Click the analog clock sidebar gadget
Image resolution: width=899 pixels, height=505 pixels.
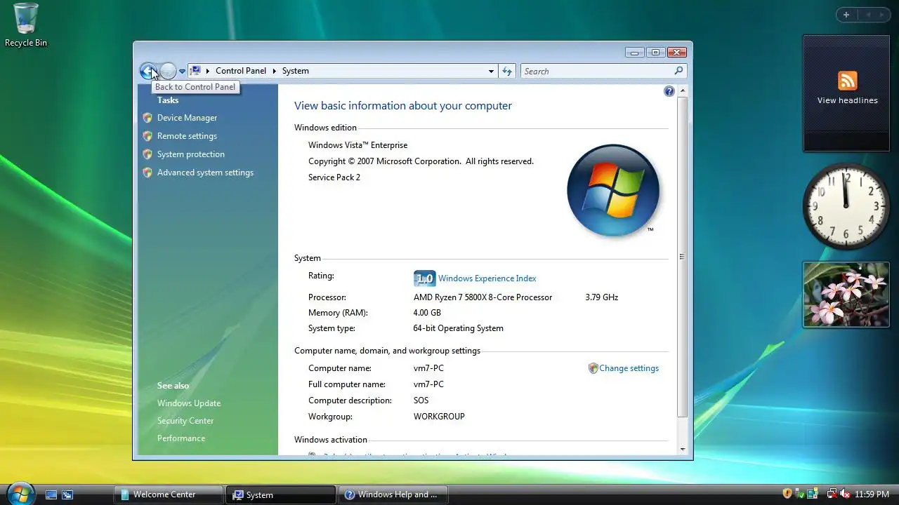(846, 207)
